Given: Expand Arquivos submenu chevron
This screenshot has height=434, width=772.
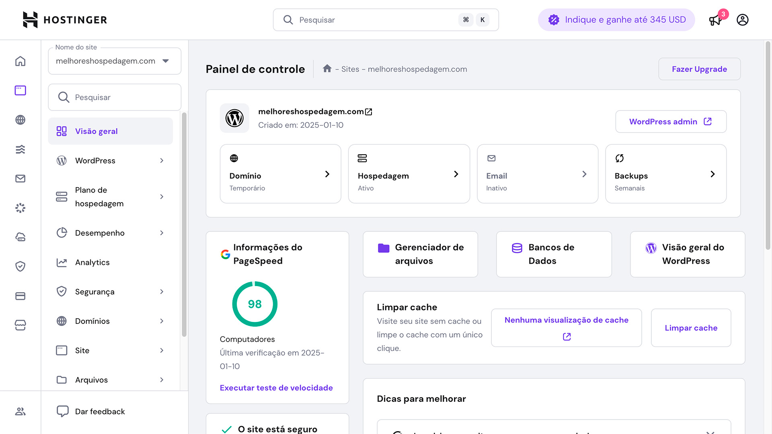Looking at the screenshot, I should [x=162, y=380].
